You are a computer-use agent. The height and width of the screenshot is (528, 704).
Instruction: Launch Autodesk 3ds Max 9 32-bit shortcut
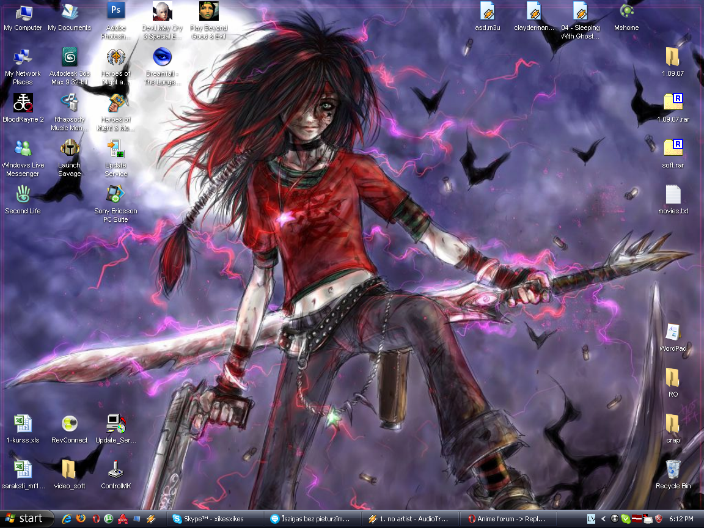tap(69, 67)
